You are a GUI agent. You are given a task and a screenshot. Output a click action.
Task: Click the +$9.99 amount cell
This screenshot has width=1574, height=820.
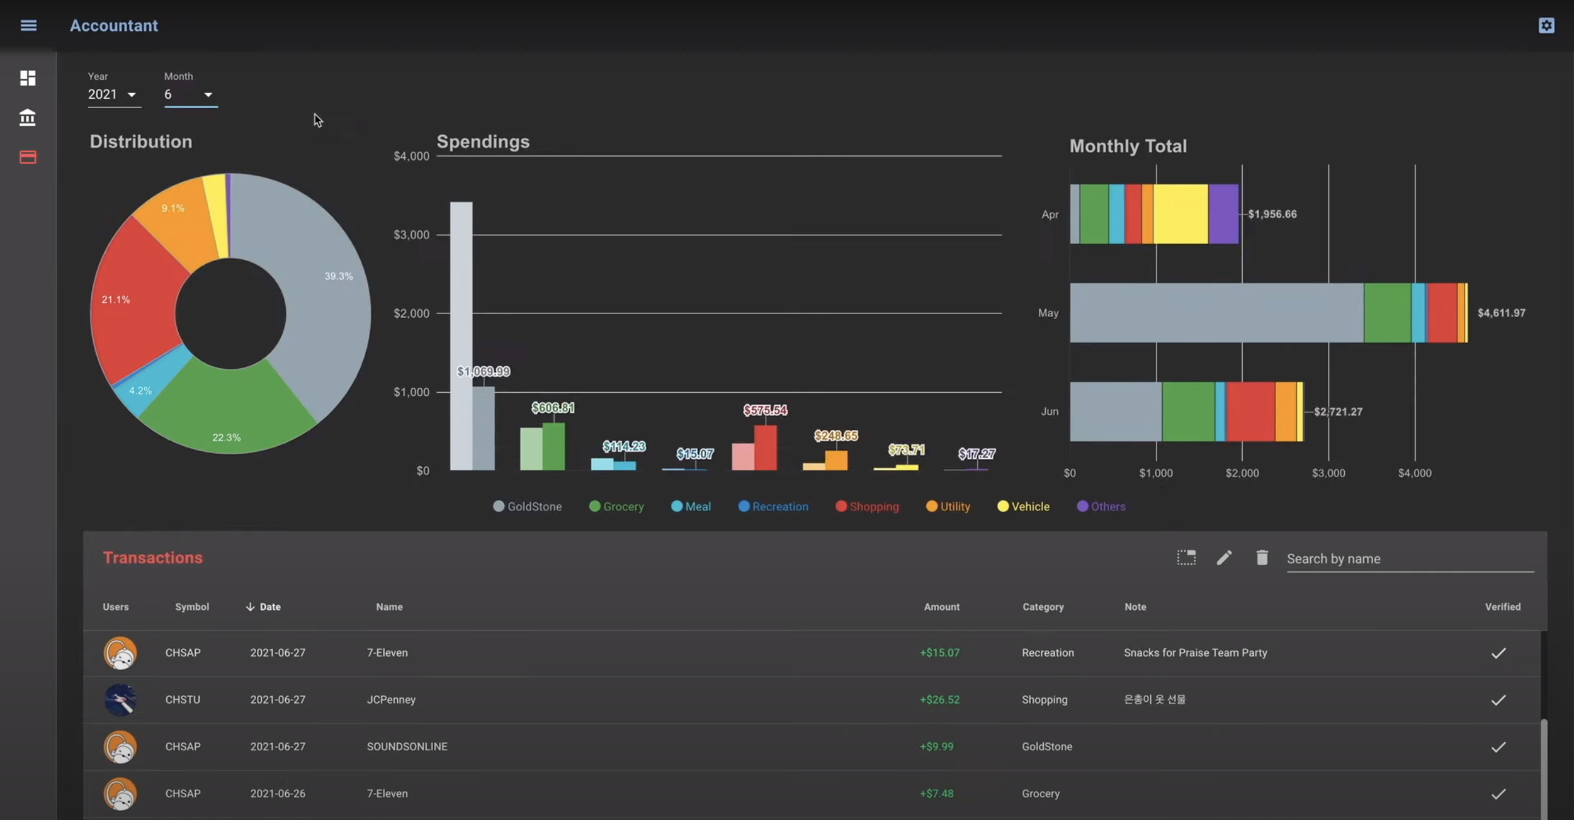point(937,747)
